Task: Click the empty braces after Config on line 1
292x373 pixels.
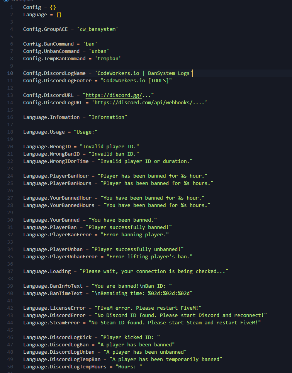Action: click(x=53, y=7)
